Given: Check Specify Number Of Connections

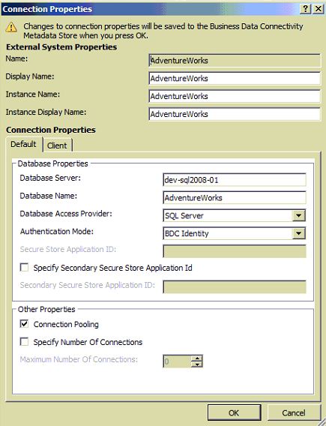Looking at the screenshot, I should coord(24,341).
